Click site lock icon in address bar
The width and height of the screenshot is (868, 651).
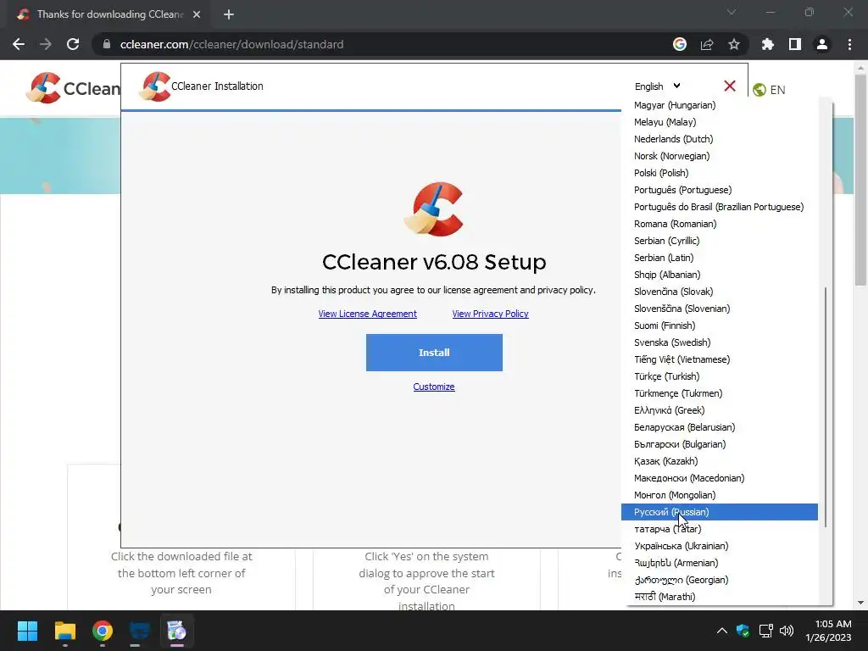(x=107, y=44)
